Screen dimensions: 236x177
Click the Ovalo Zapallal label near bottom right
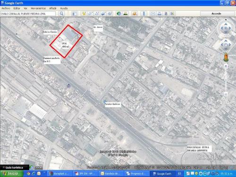tap(199, 149)
